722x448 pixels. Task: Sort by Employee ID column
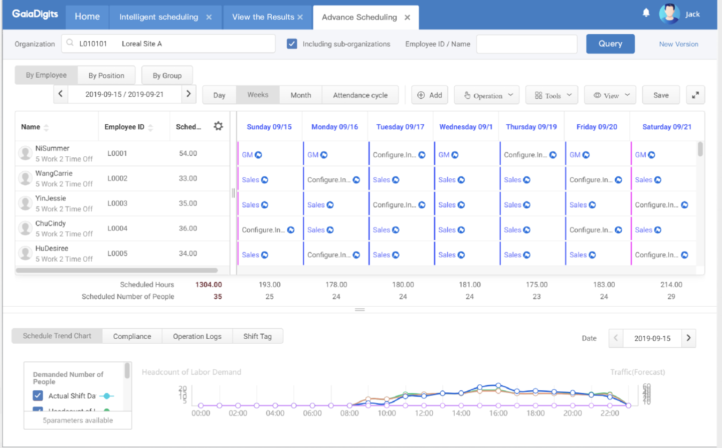point(150,127)
